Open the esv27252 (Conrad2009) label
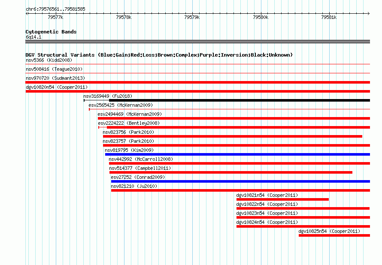The width and height of the screenshot is (382, 265). pyautogui.click(x=138, y=177)
